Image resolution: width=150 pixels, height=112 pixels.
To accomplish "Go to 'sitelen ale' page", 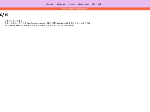I will click(x=61, y=4).
